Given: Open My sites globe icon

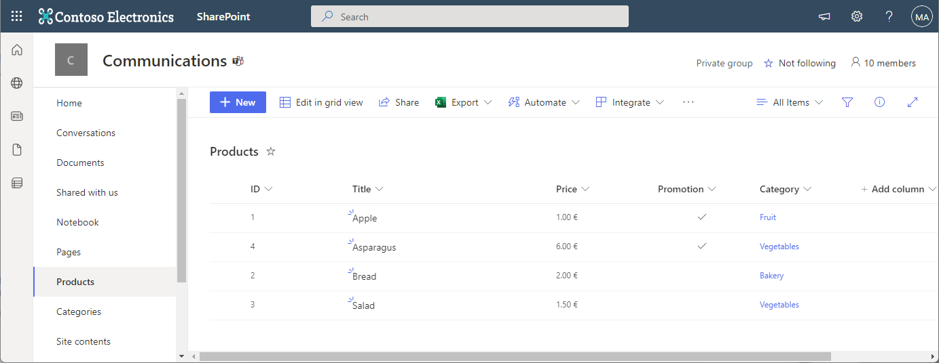Looking at the screenshot, I should tap(17, 83).
